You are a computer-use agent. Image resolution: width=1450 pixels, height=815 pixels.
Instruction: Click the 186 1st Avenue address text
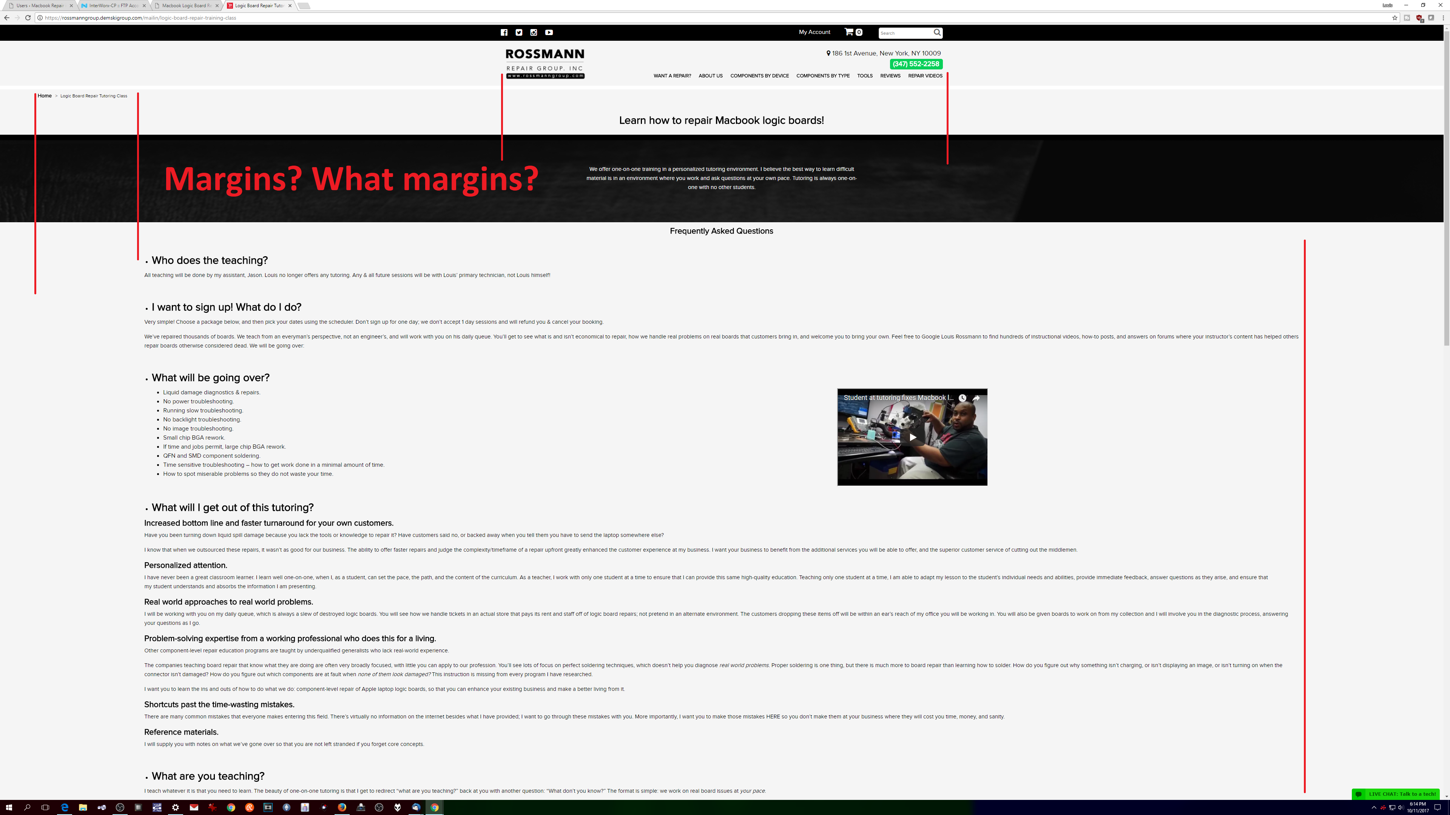pyautogui.click(x=887, y=54)
